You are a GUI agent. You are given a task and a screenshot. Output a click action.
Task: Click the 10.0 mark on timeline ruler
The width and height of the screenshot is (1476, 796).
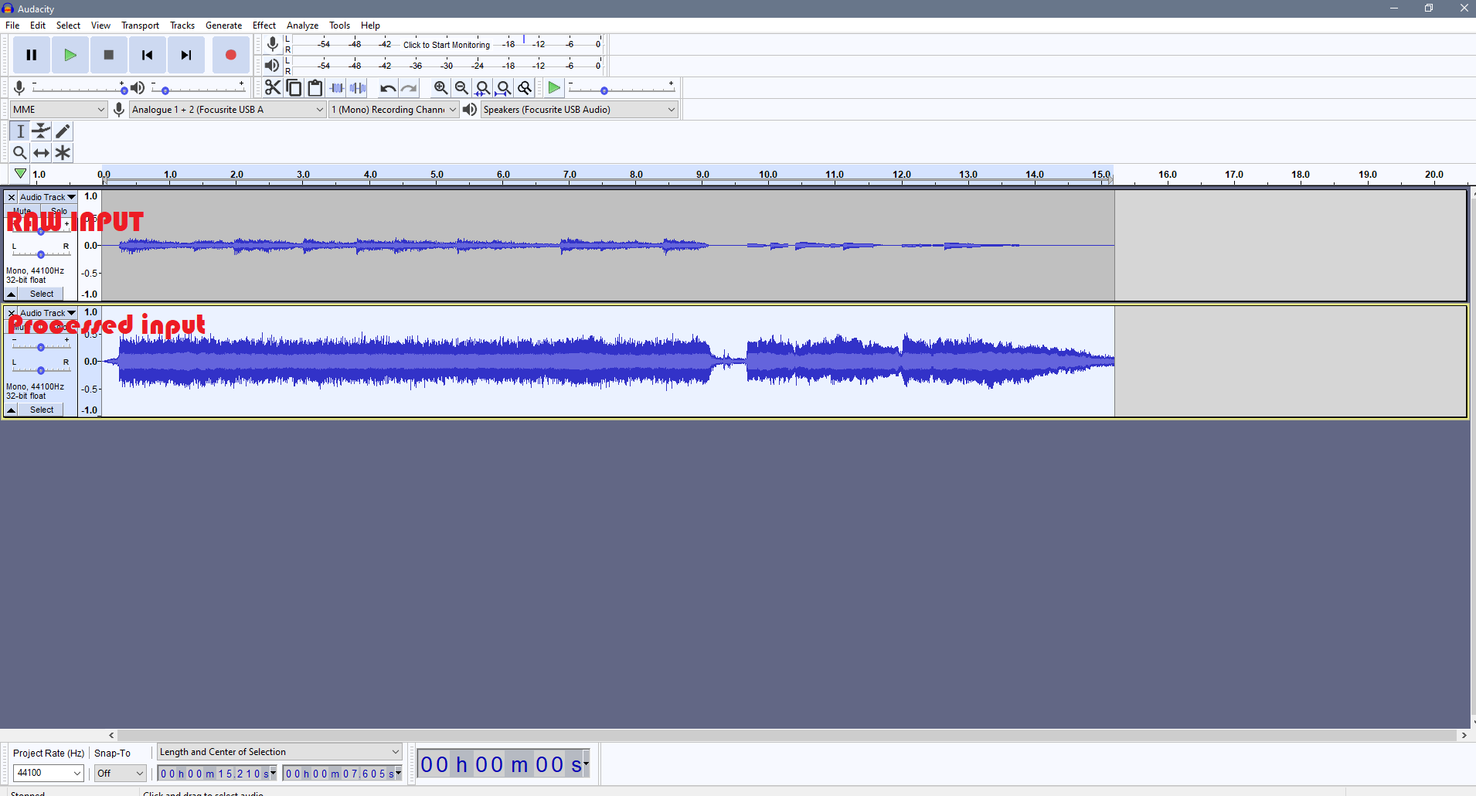768,175
